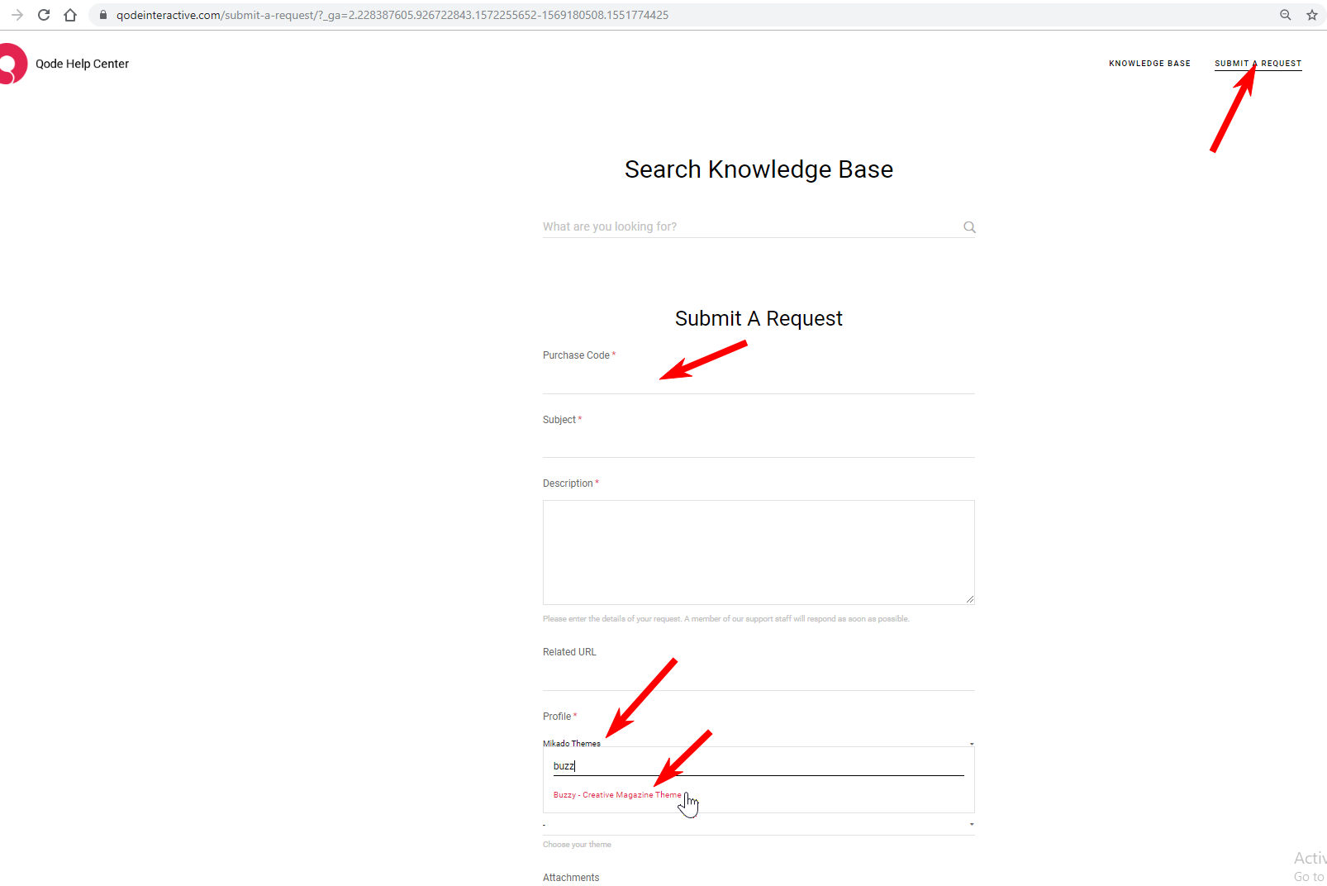This screenshot has height=886, width=1327.
Task: Click the 'Attachments' label
Action: [x=571, y=878]
